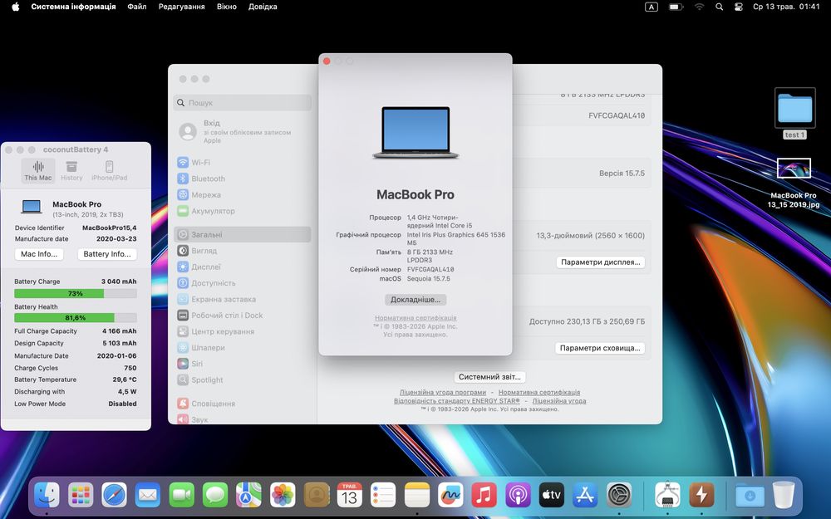This screenshot has height=519, width=831.
Task: Click Вхід Apple account sign-in row
Action: point(242,131)
